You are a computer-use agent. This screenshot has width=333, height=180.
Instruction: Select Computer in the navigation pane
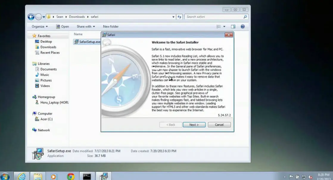pos(45,114)
